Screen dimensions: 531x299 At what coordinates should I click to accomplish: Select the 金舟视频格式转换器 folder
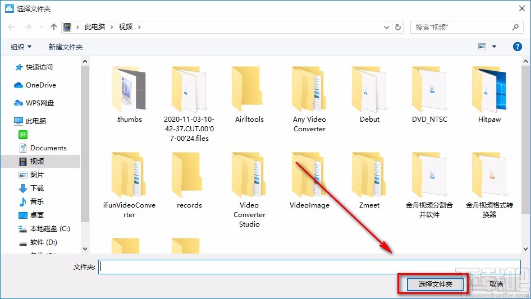tap(489, 185)
